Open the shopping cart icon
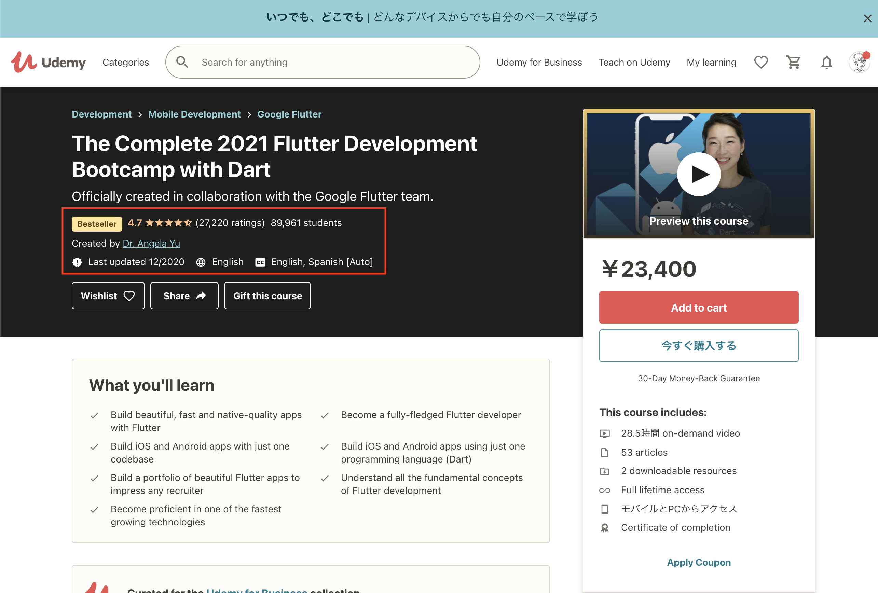 pyautogui.click(x=793, y=62)
